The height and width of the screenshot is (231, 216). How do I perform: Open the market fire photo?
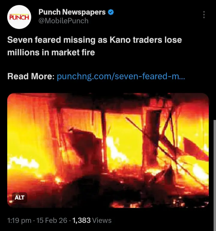[108, 151]
